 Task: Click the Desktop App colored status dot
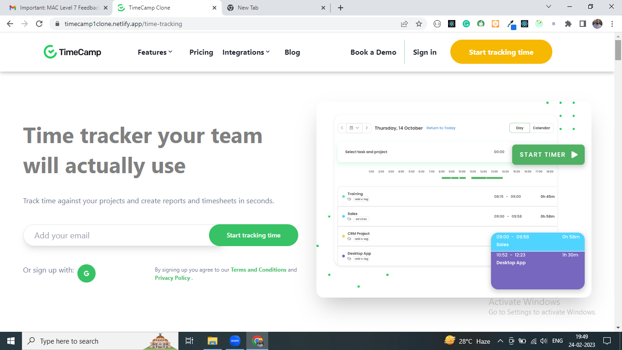click(343, 256)
